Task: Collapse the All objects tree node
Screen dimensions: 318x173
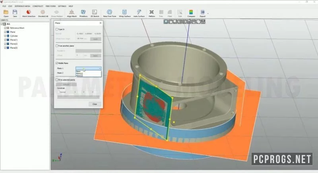Action: coord(2,24)
